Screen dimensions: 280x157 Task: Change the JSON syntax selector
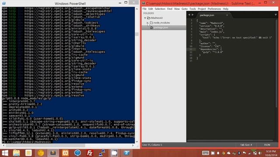pos(267,145)
